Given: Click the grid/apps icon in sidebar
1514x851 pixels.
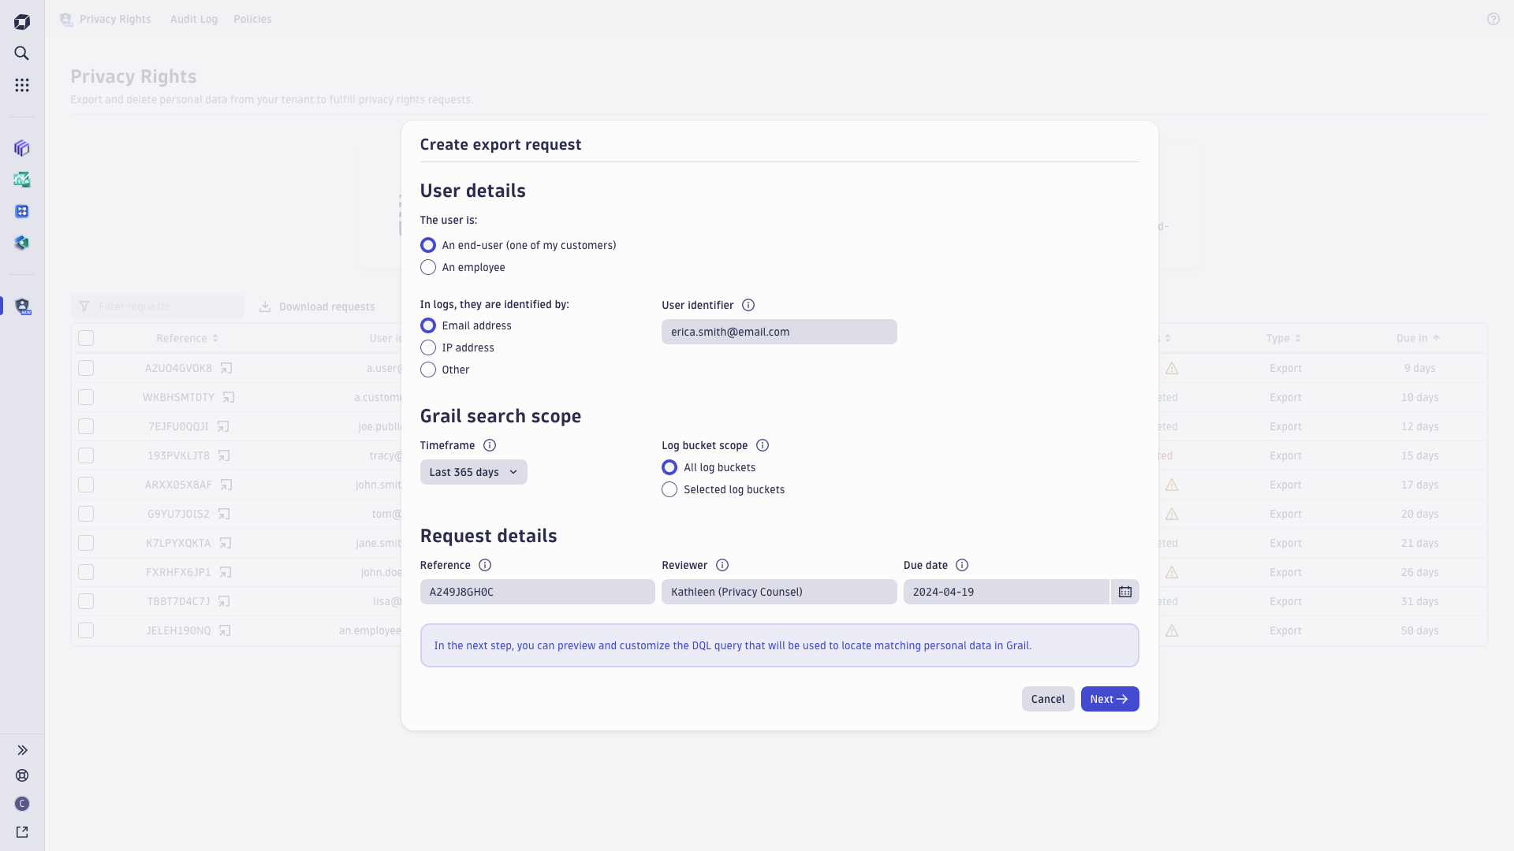Looking at the screenshot, I should tap(23, 85).
